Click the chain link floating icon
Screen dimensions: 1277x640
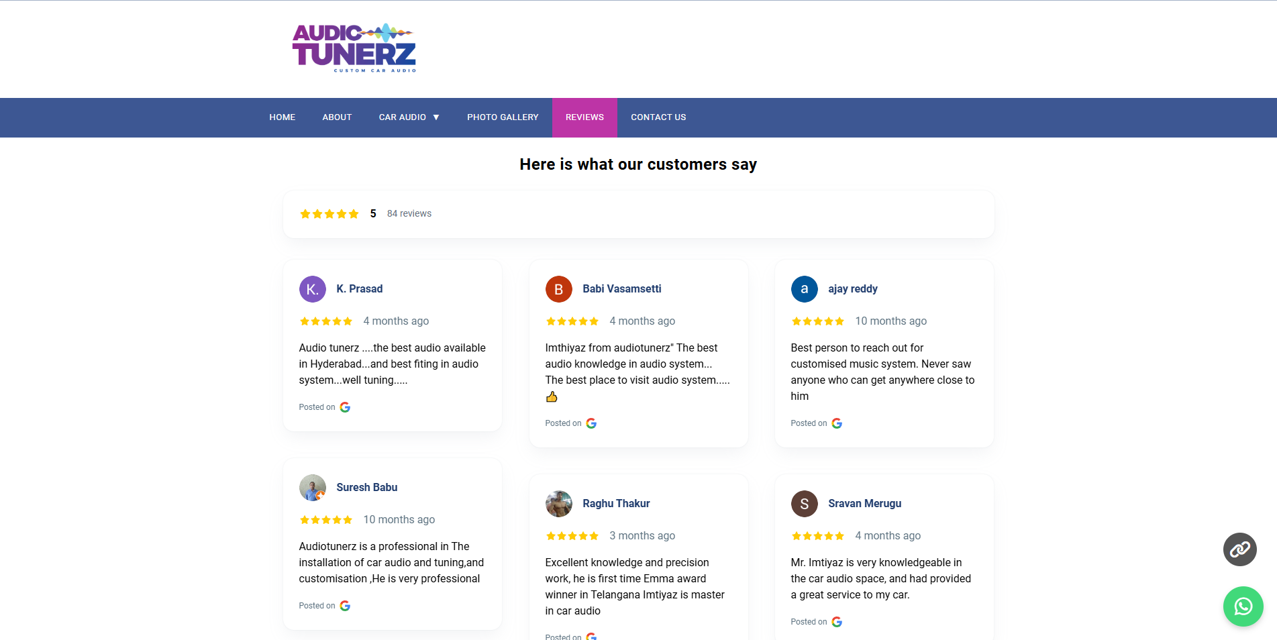tap(1239, 549)
